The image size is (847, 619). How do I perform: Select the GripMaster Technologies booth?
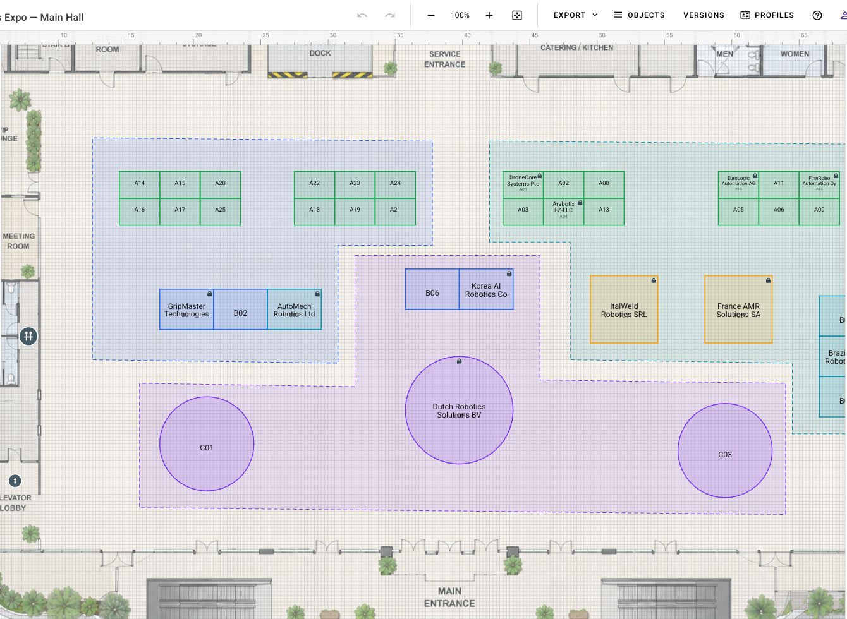pyautogui.click(x=186, y=309)
